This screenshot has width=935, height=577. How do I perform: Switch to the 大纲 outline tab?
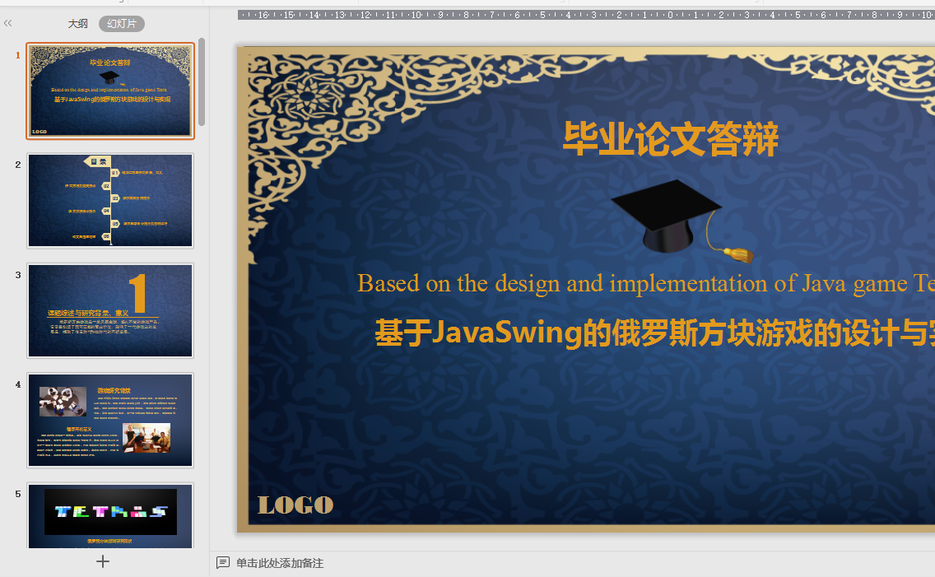coord(77,23)
